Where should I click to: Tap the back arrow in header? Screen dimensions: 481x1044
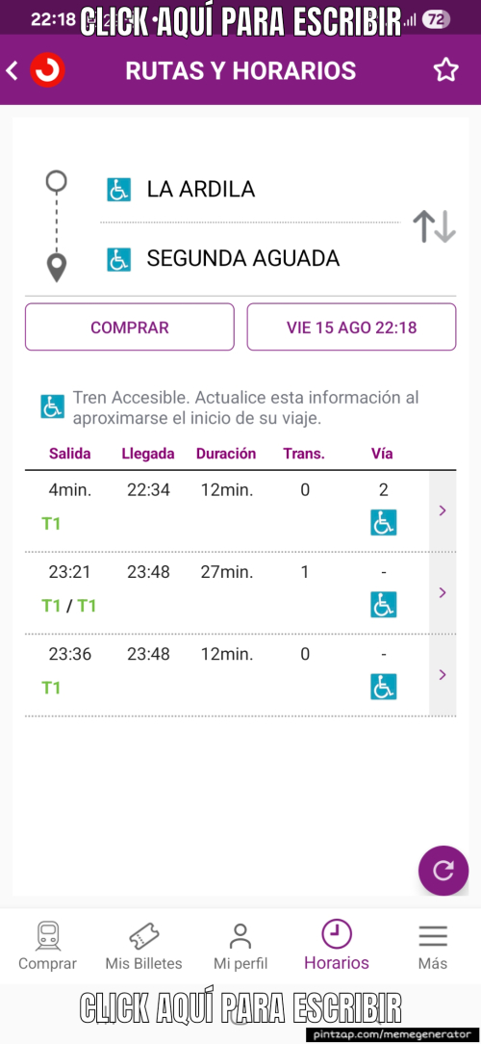[12, 70]
